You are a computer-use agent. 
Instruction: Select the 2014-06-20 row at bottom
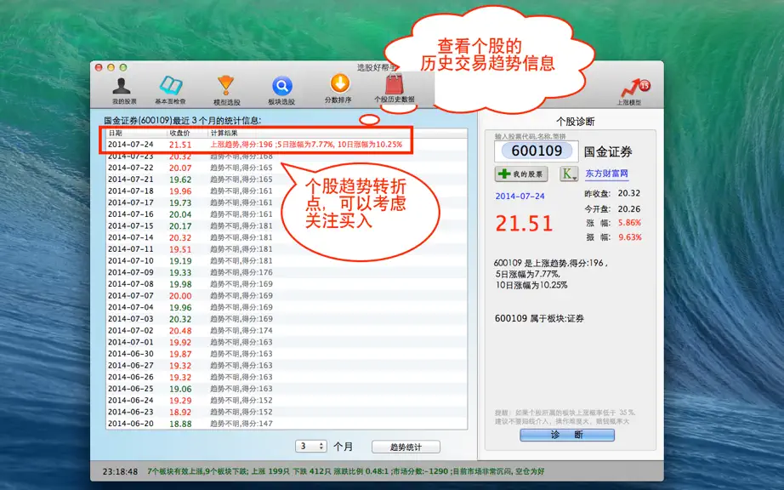tap(287, 424)
